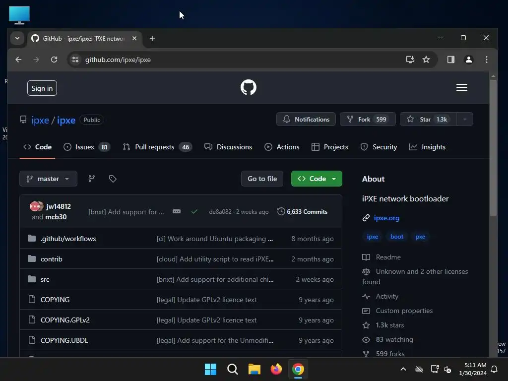The image size is (508, 381).
Task: Open taskbar Search
Action: pos(232,369)
